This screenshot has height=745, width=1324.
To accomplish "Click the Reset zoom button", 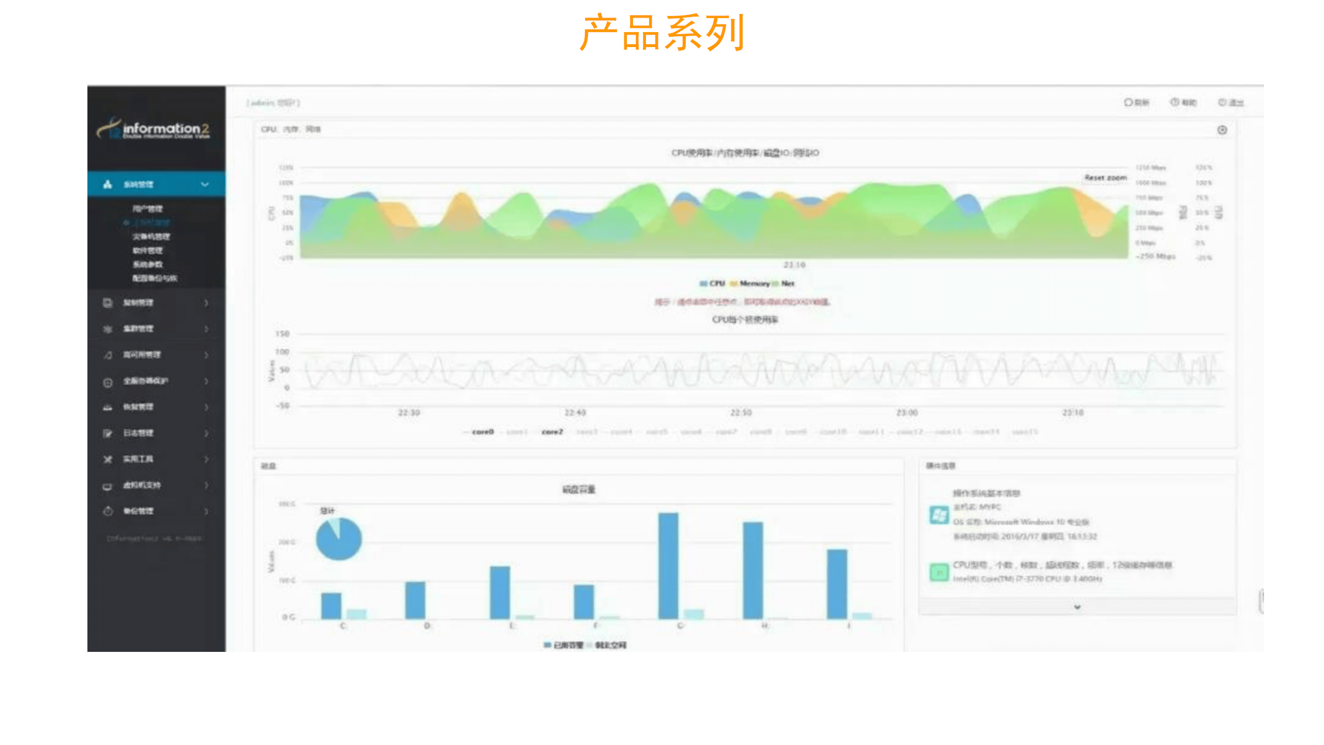I will click(1105, 177).
